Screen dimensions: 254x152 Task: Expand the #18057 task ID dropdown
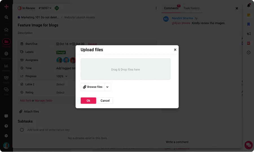coord(45,8)
